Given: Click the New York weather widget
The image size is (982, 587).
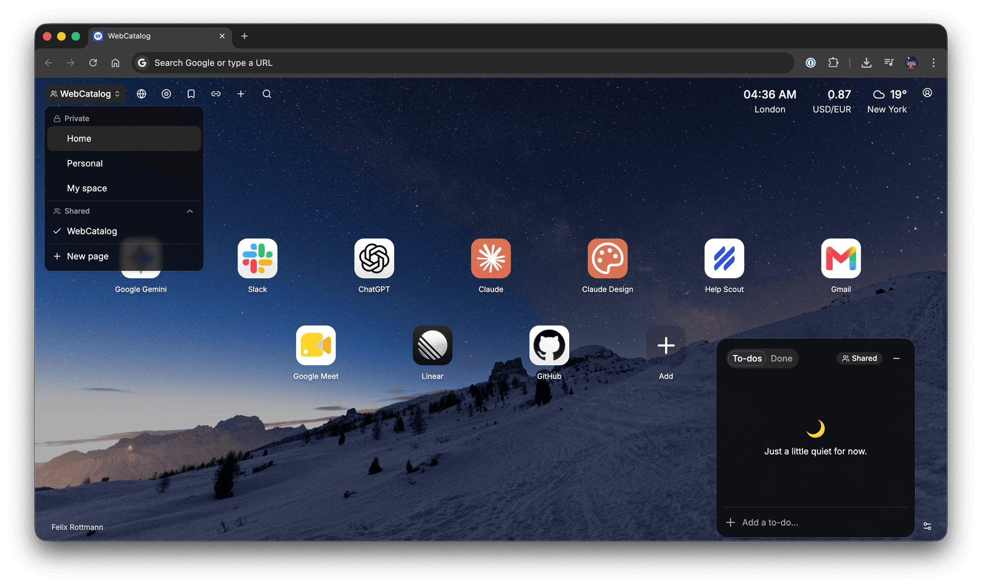Looking at the screenshot, I should pos(887,101).
